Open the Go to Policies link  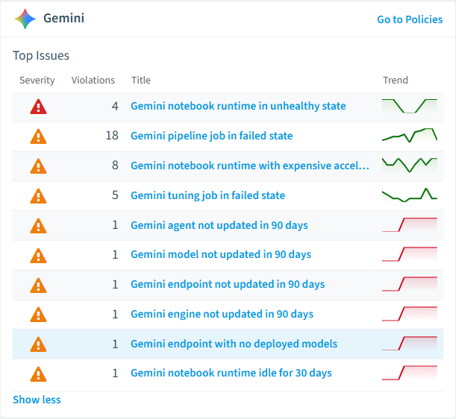tap(410, 19)
